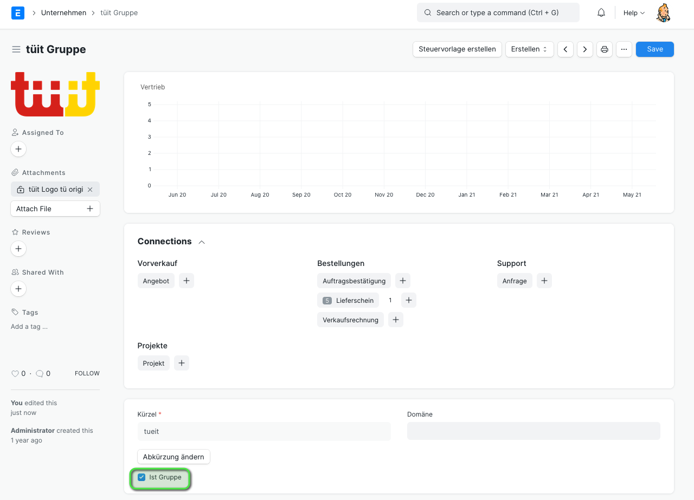694x500 pixels.
Task: Open the Anfrage connection link
Action: [x=515, y=281]
